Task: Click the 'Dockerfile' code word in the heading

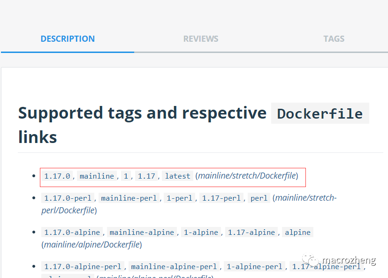Action: coord(320,113)
